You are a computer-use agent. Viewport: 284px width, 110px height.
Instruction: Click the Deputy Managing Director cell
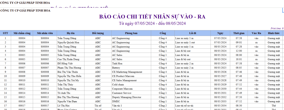pos(131,97)
